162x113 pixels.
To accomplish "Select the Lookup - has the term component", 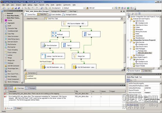I will (x=53, y=56).
